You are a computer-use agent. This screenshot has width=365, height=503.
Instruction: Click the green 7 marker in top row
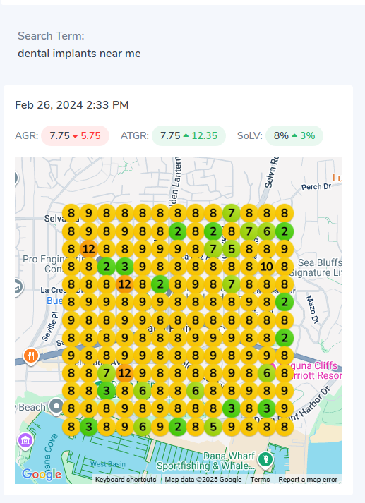click(x=231, y=213)
